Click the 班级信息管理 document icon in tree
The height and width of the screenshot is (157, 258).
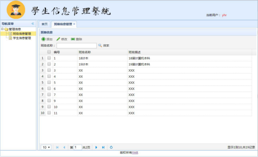(x=10, y=34)
